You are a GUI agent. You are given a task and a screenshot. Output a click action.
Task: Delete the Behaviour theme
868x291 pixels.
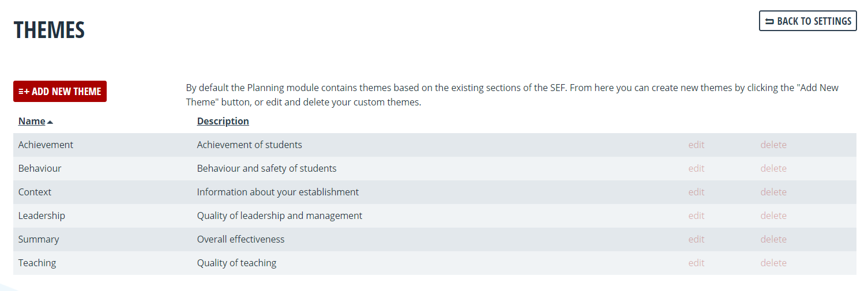773,168
